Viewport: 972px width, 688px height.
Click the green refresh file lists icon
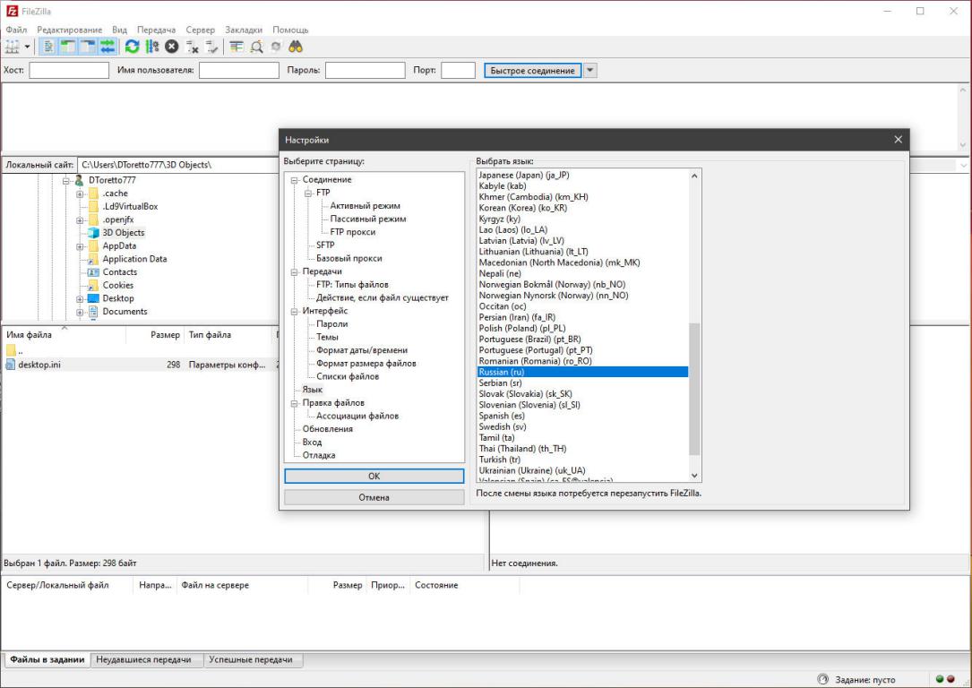pyautogui.click(x=132, y=47)
